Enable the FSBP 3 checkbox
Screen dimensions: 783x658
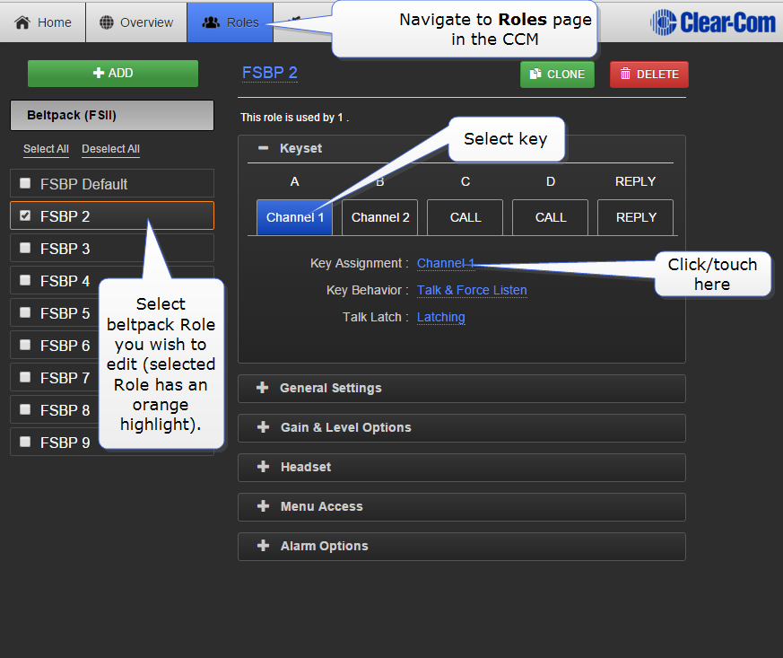click(25, 248)
